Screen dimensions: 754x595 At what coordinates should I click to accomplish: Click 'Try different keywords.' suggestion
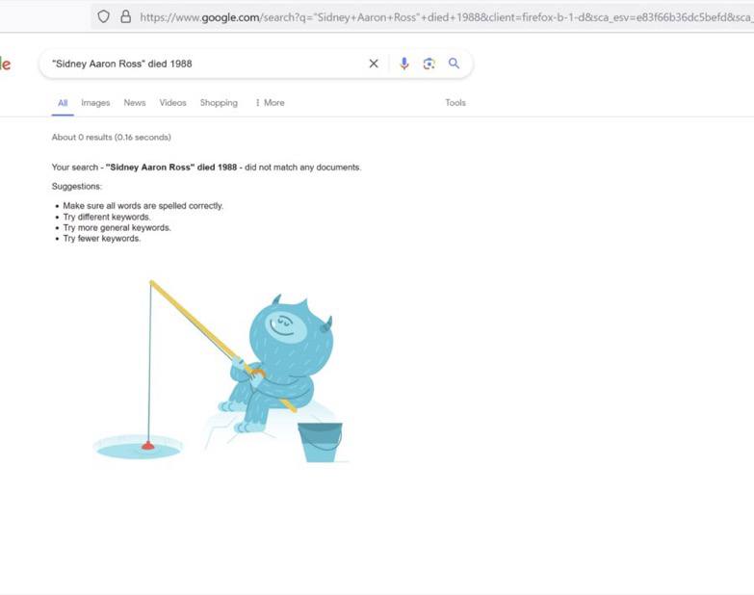[x=106, y=217]
